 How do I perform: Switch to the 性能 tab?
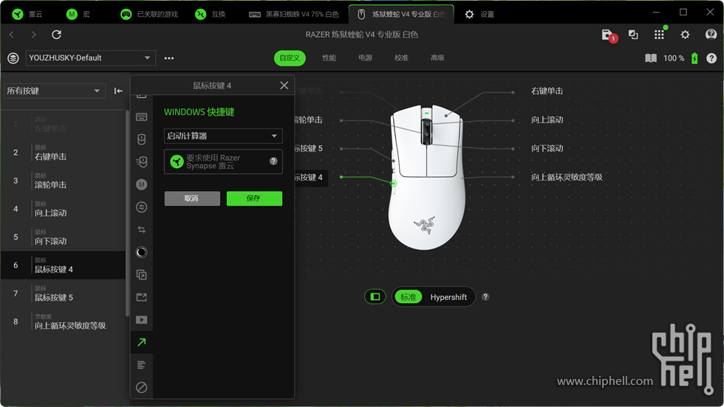click(329, 58)
